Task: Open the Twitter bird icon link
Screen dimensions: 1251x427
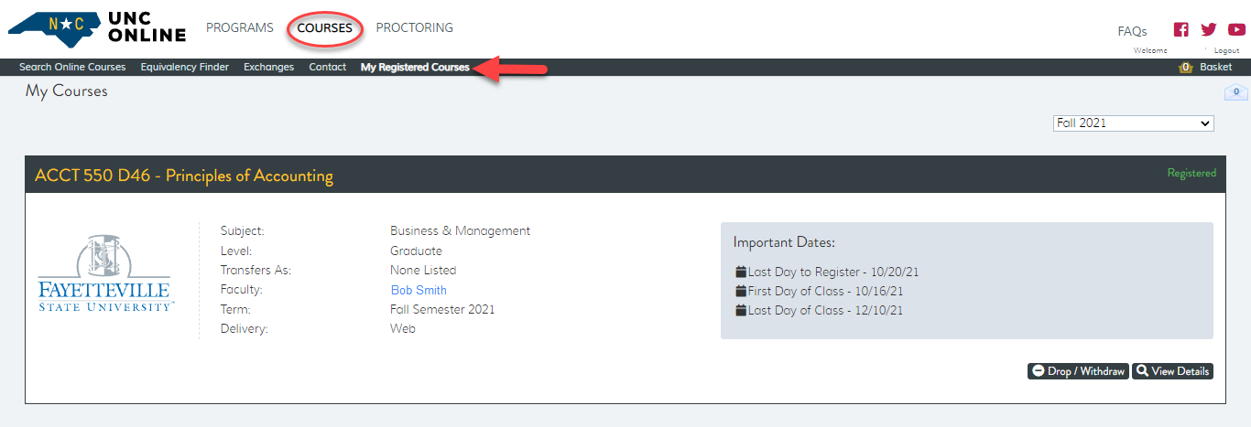Action: point(1209,29)
